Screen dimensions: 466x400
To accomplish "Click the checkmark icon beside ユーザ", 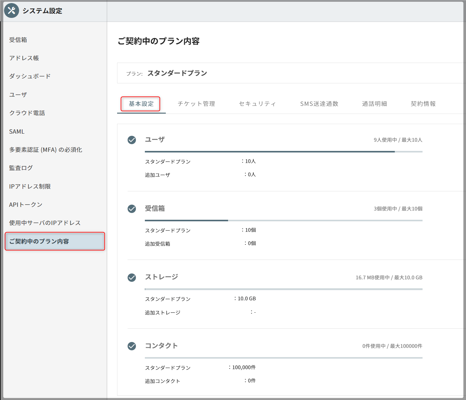I will coord(132,140).
